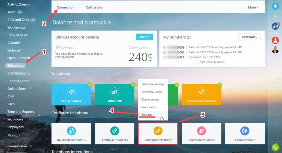Click the green checkmark on Connect own number
Image resolution: width=282 pixels, height=153 pixels.
tap(220, 85)
